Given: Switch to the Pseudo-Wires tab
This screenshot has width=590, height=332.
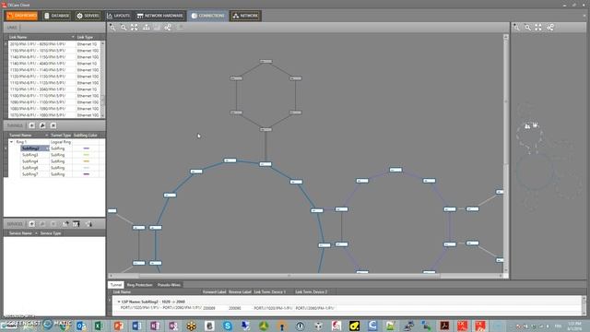Looking at the screenshot, I should (169, 285).
